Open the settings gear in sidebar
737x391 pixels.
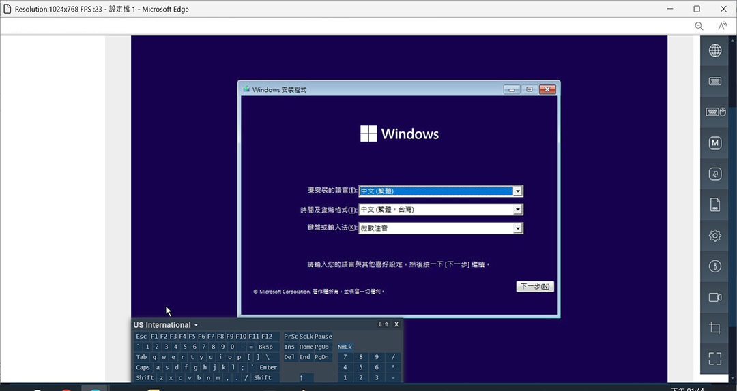715,235
